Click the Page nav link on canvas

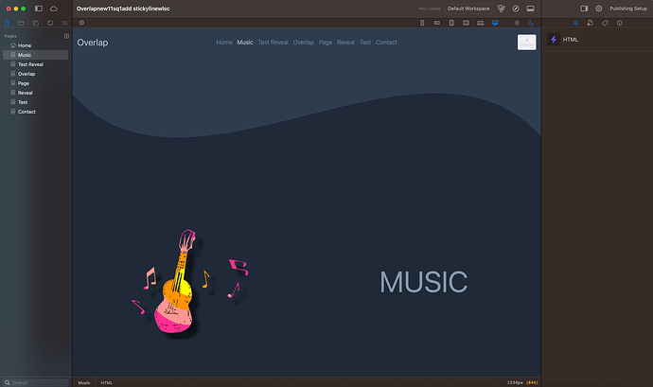coord(326,43)
